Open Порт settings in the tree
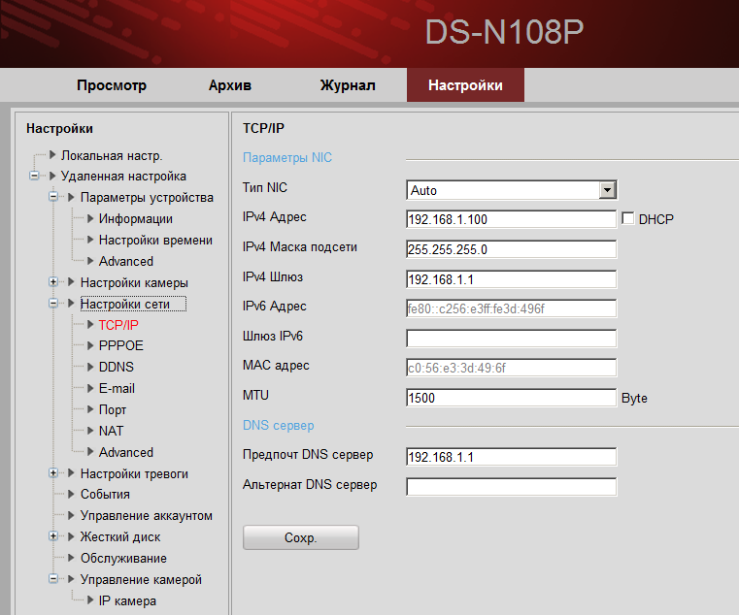 pos(113,409)
